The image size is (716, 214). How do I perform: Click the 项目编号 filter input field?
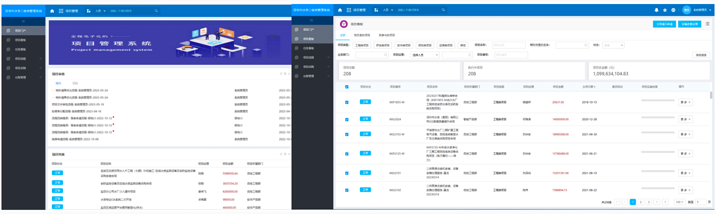(511, 55)
